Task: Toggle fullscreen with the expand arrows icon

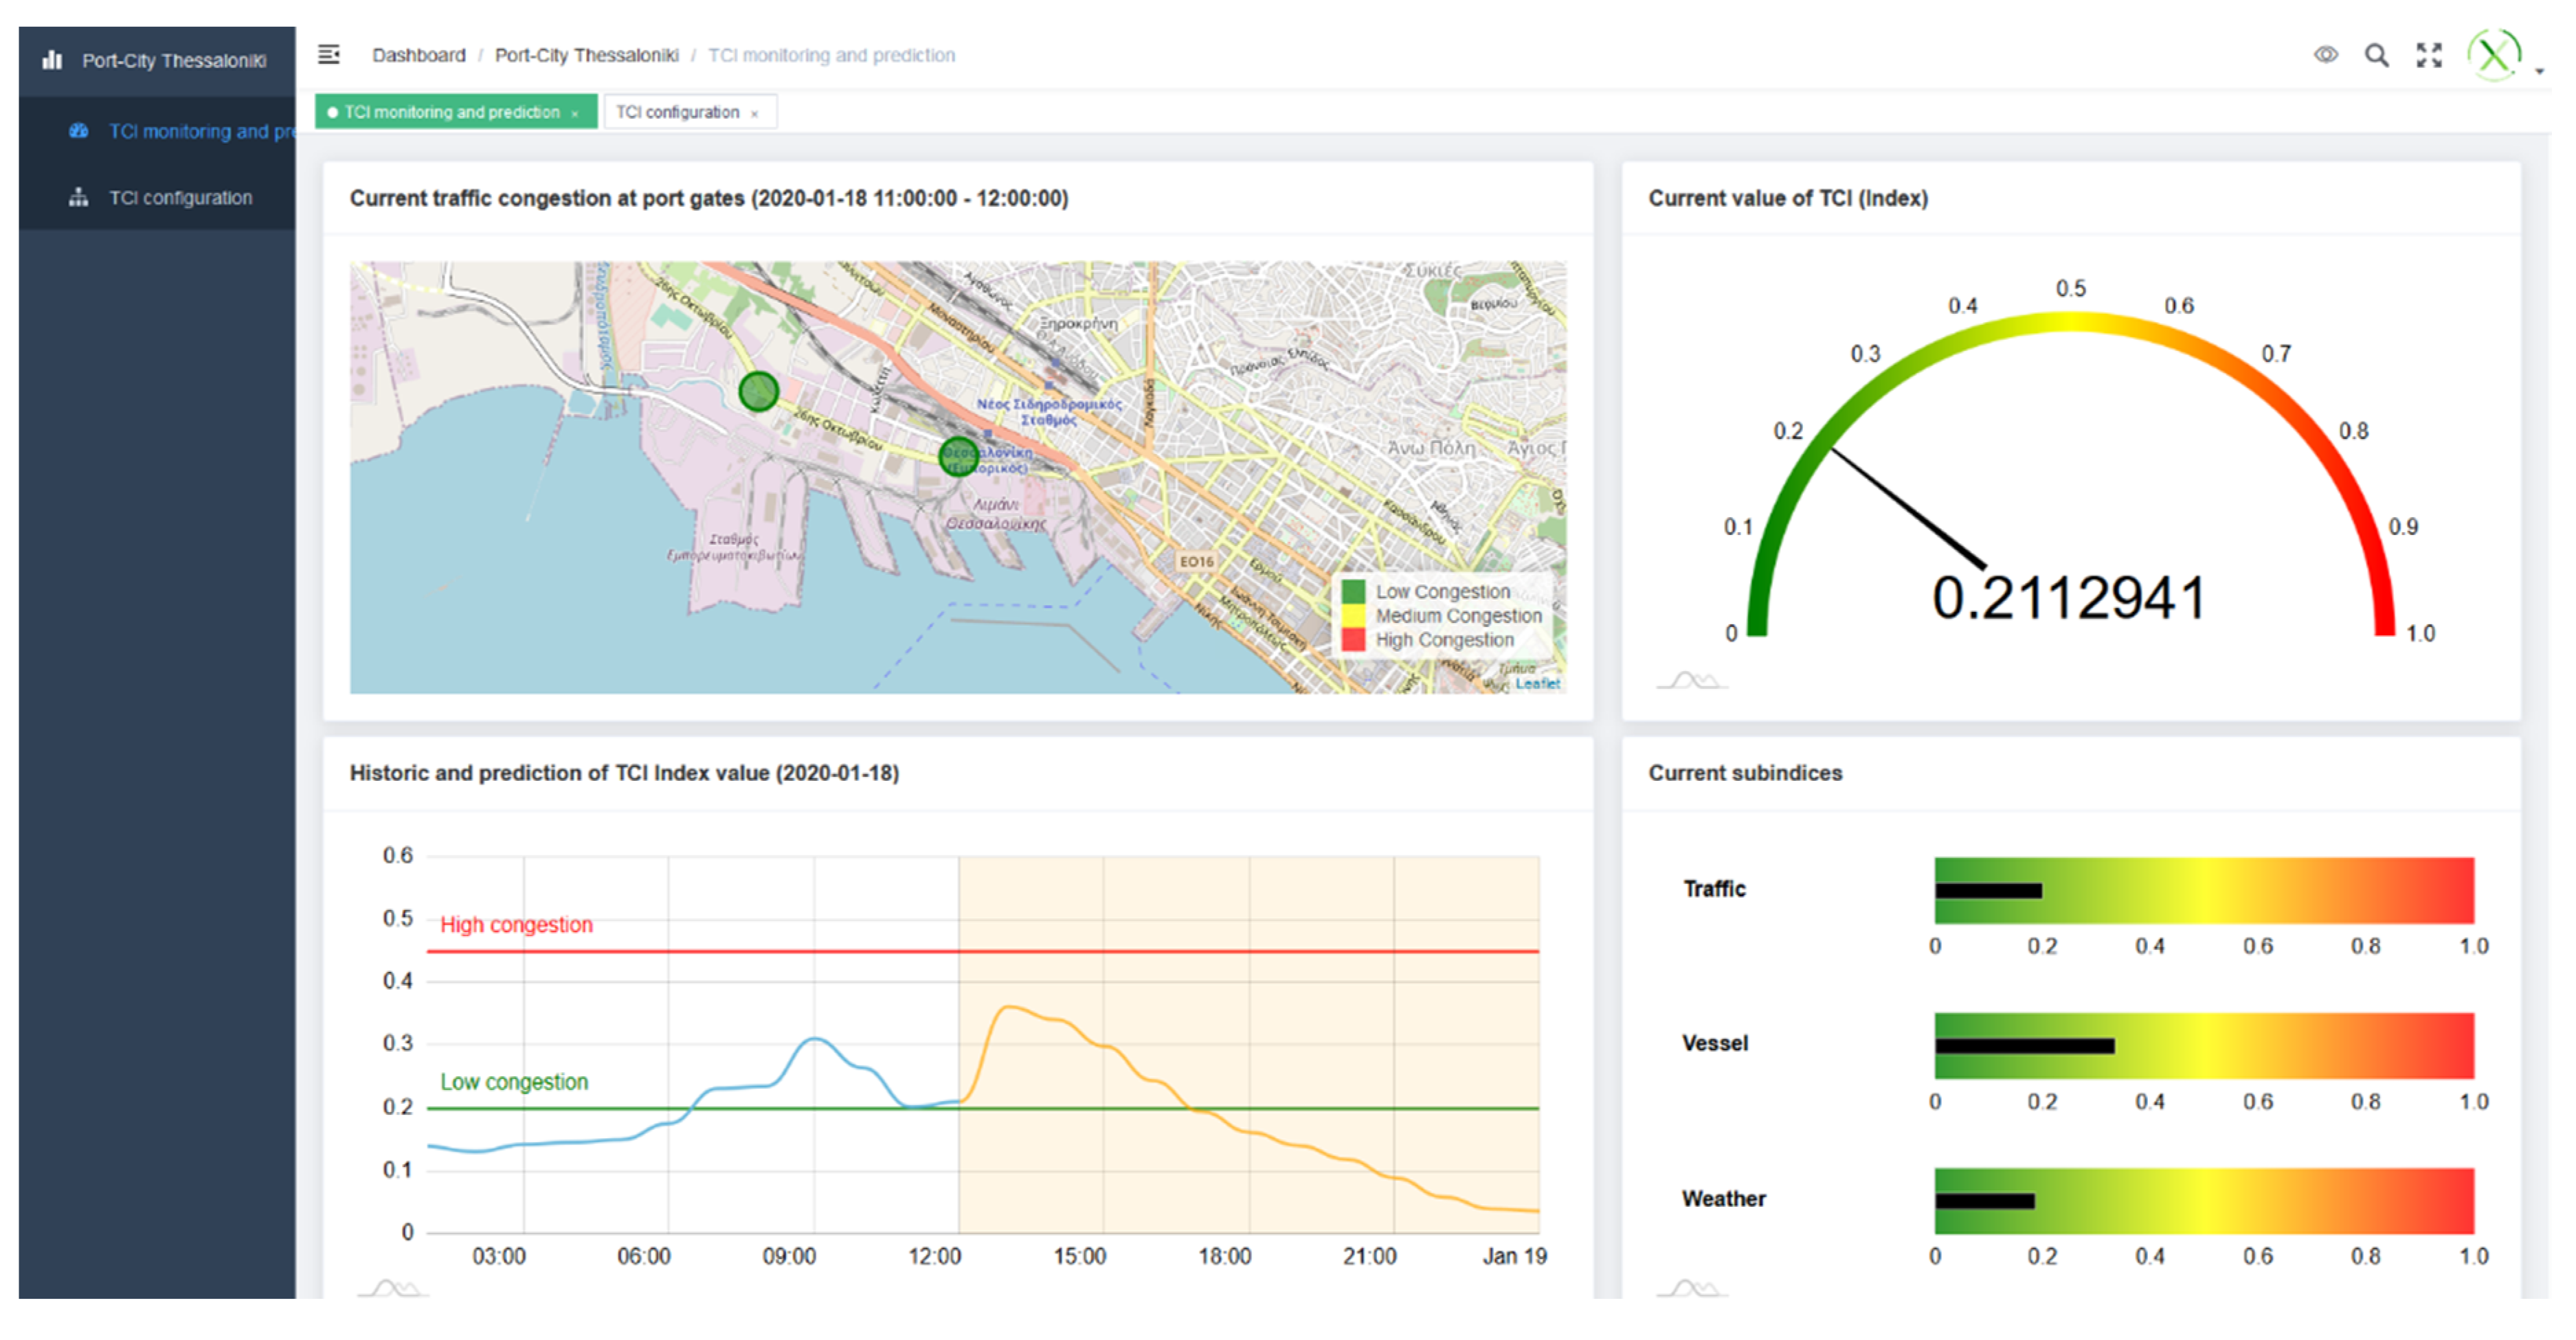Action: (x=2429, y=55)
